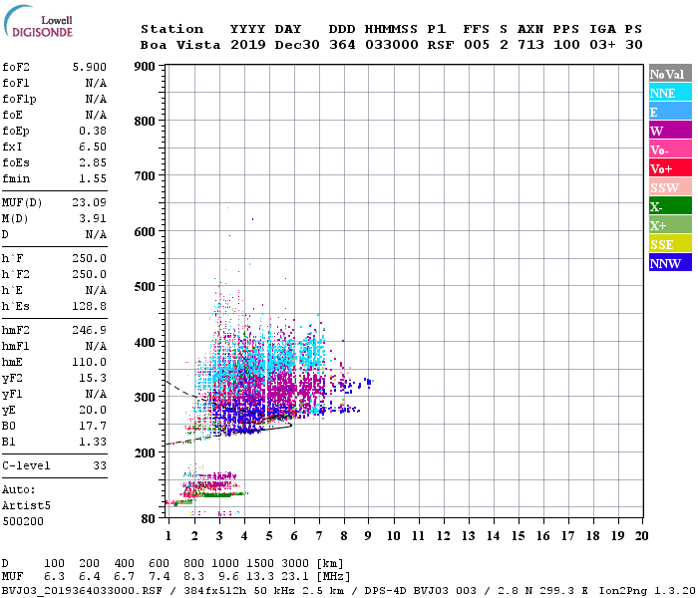Click the yE value 20.0
This screenshot has height=598, width=698.
pyautogui.click(x=93, y=410)
